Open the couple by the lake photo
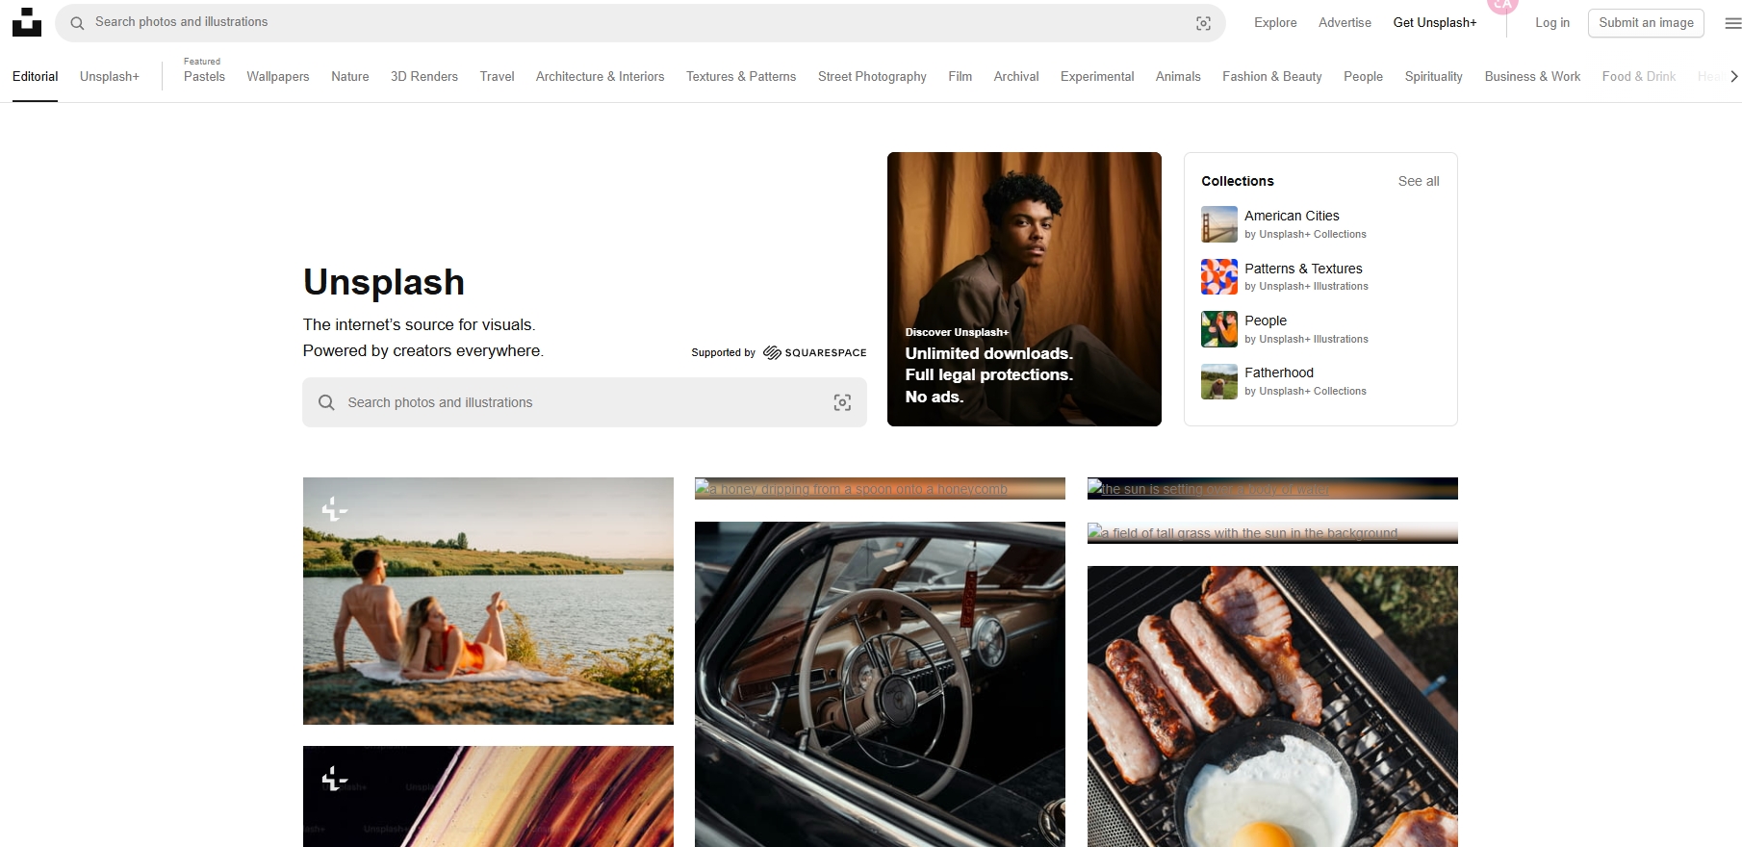1742x847 pixels. pos(488,601)
